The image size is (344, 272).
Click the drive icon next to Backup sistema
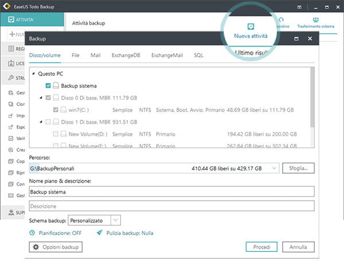point(56,85)
